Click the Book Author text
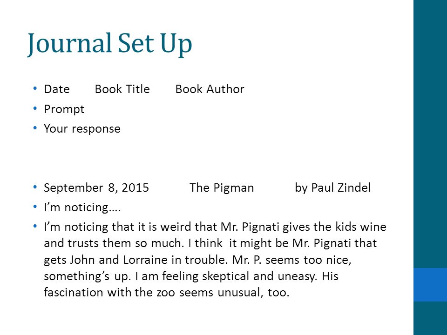 point(210,89)
